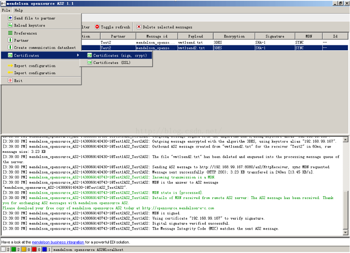Click the Certificates (SSL) icon
The width and height of the screenshot is (350, 253).
point(89,63)
